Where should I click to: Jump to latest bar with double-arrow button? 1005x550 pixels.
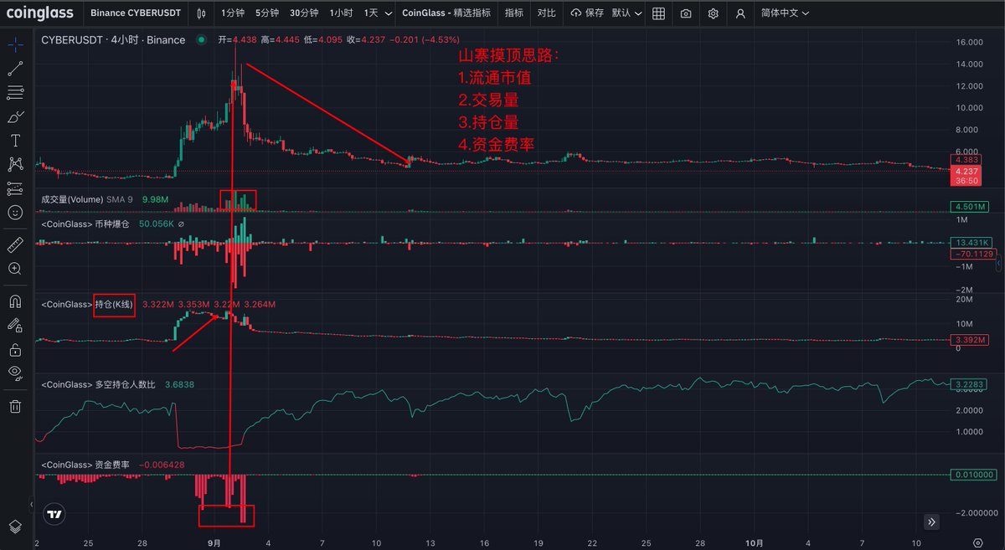931,522
